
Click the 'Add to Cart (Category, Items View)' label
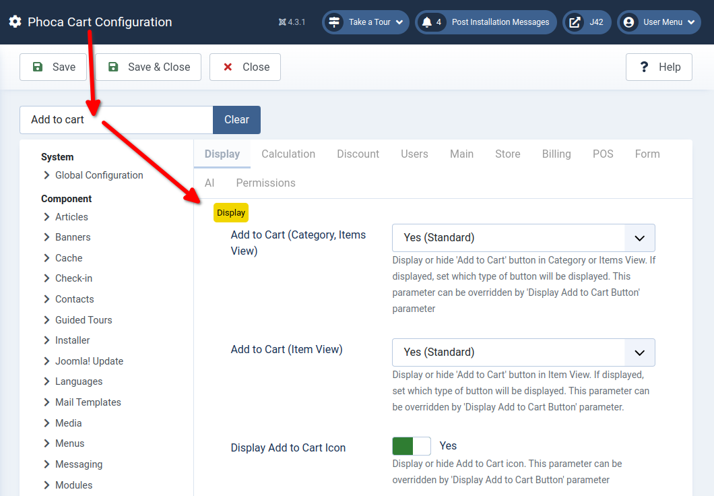click(298, 243)
